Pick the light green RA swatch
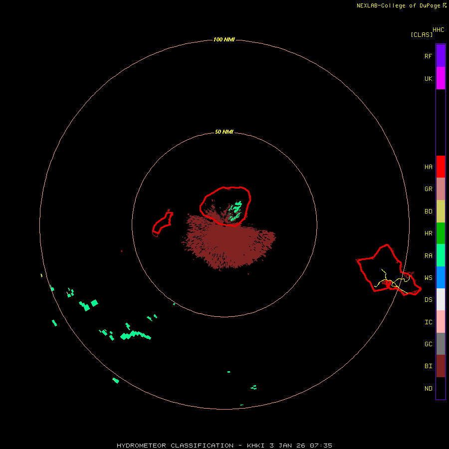449x449 pixels. click(441, 255)
